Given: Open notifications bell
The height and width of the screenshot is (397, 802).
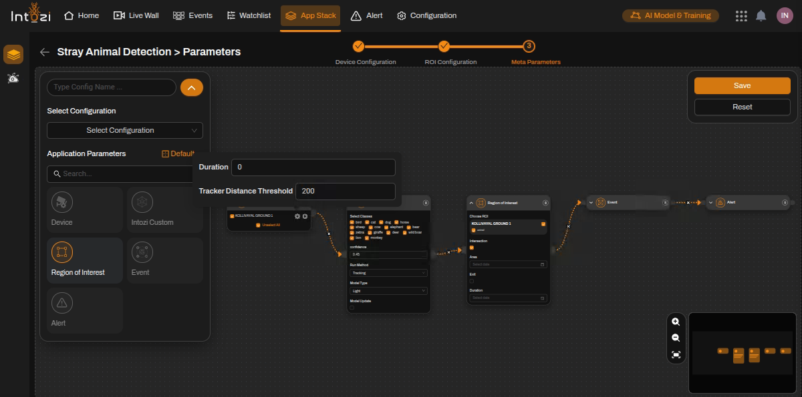Looking at the screenshot, I should 761,15.
